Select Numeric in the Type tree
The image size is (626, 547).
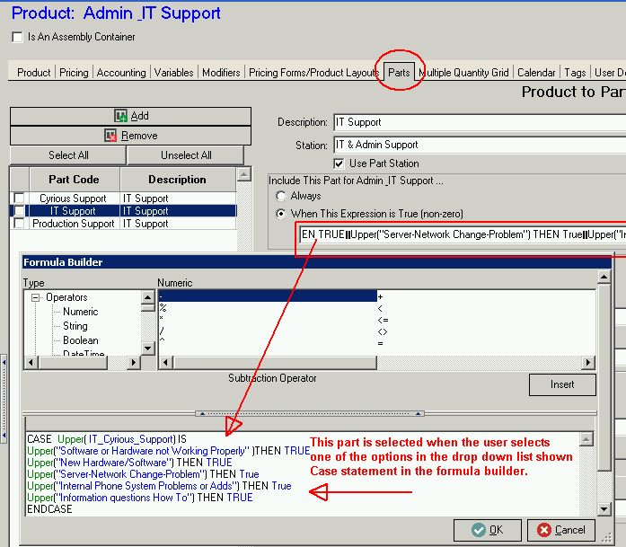click(x=80, y=312)
